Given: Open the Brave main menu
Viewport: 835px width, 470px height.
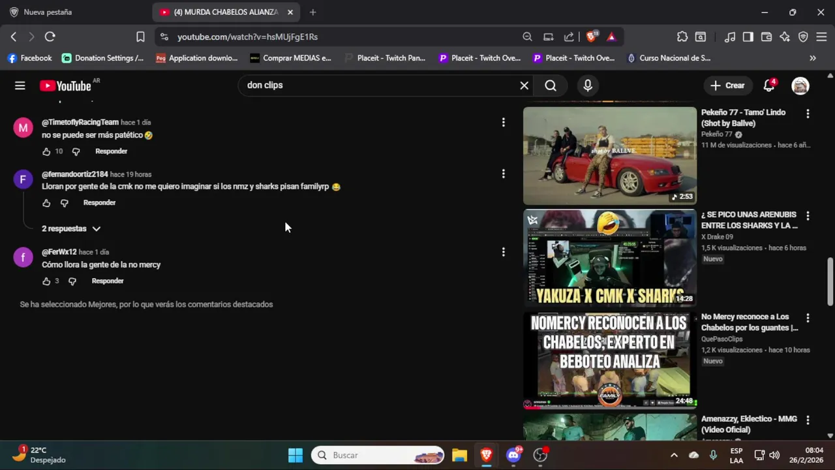Looking at the screenshot, I should click(821, 37).
